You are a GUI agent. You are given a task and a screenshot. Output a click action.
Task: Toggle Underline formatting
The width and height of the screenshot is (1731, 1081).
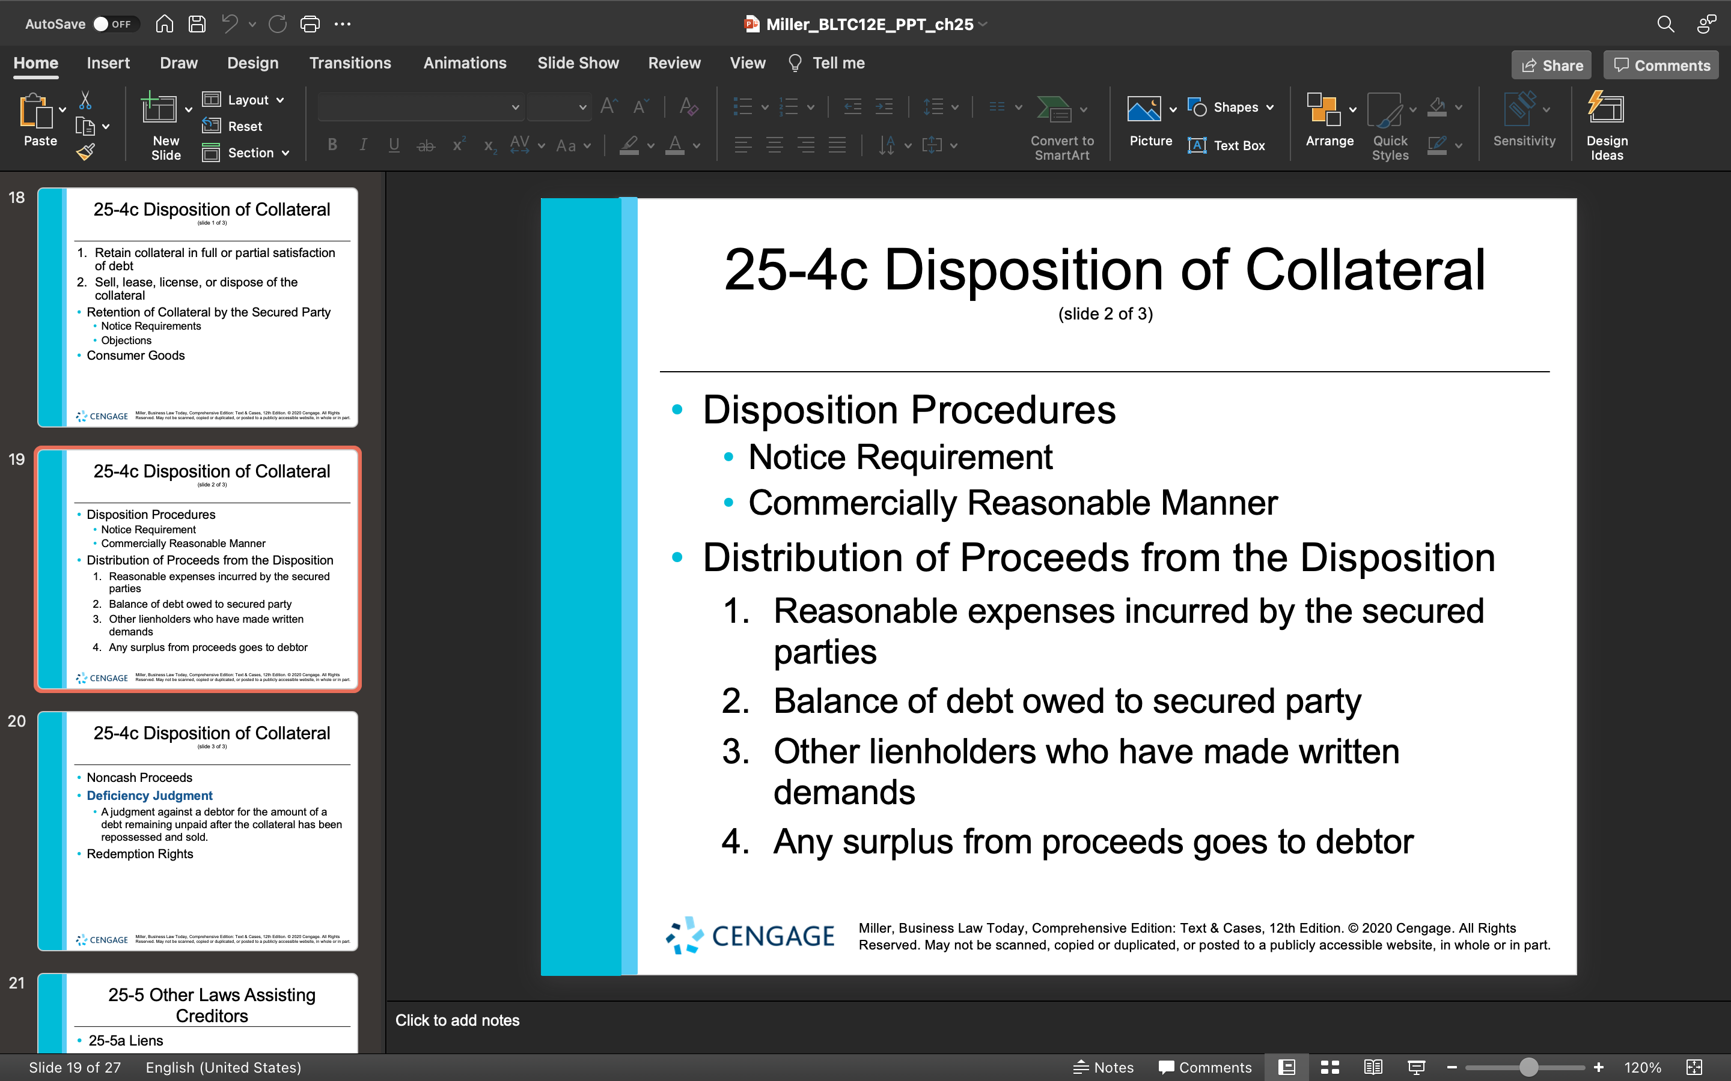point(394,145)
